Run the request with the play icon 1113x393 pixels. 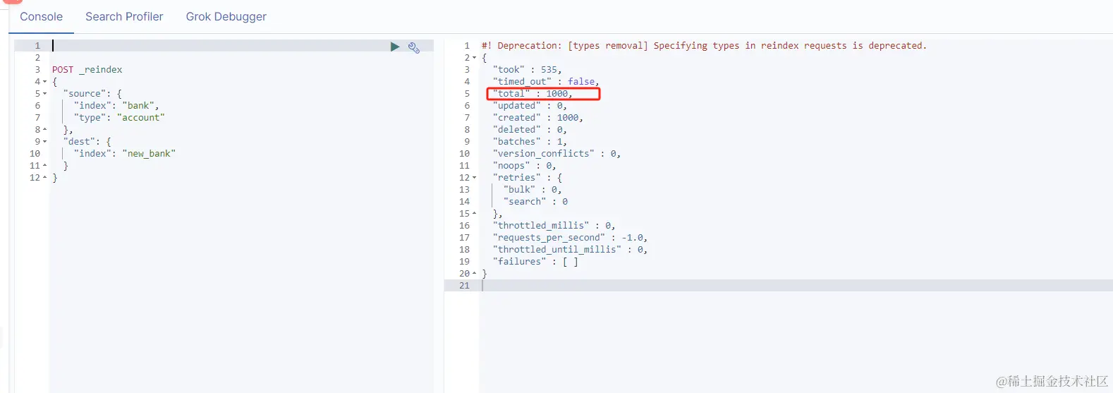pos(395,47)
